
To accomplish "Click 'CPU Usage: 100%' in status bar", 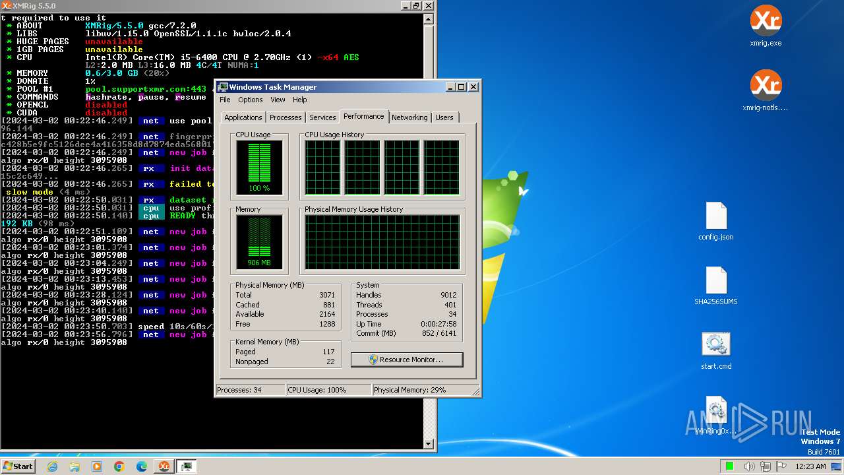I will pyautogui.click(x=328, y=390).
